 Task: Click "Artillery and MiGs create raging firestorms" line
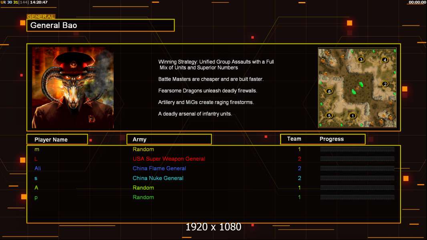pos(206,102)
